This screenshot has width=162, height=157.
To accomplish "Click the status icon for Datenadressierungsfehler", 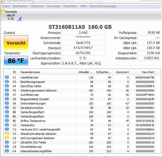I will 7,151.
